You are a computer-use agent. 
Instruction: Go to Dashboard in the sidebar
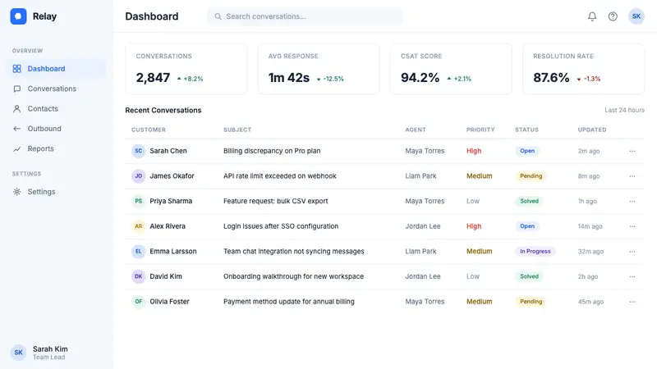pos(56,69)
